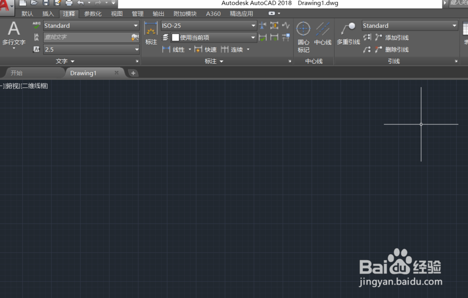Click the align multileaders icon
This screenshot has width=468, height=298.
pos(367,37)
